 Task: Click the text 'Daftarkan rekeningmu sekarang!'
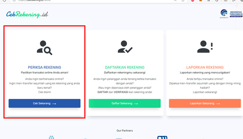tap(125, 72)
